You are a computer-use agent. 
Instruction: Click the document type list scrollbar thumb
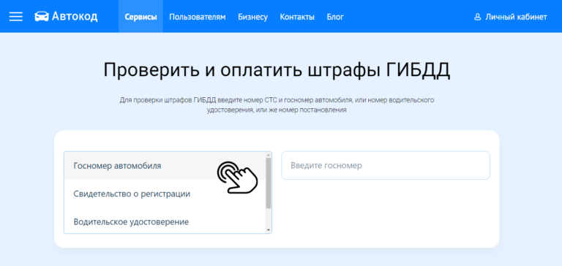(x=269, y=183)
